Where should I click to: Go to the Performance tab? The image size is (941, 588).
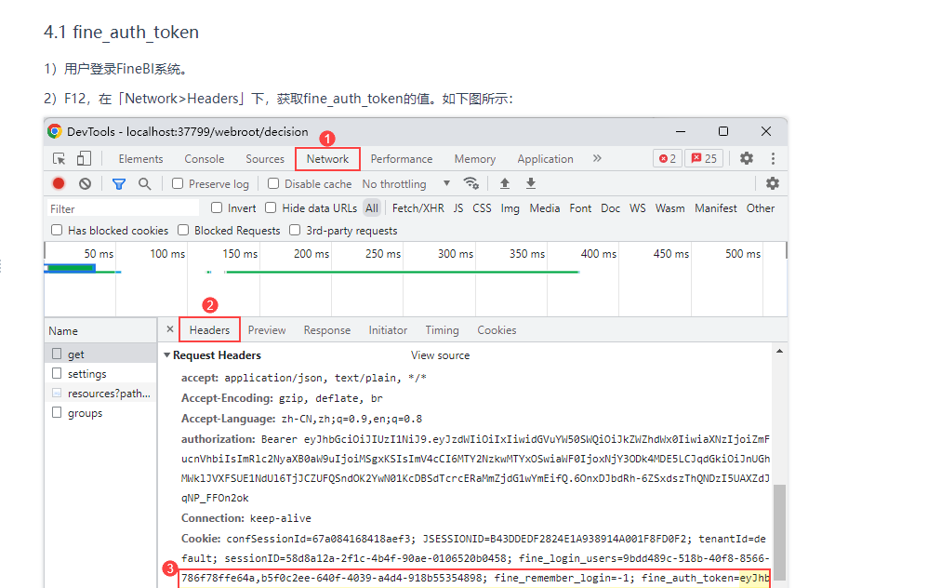coord(402,158)
